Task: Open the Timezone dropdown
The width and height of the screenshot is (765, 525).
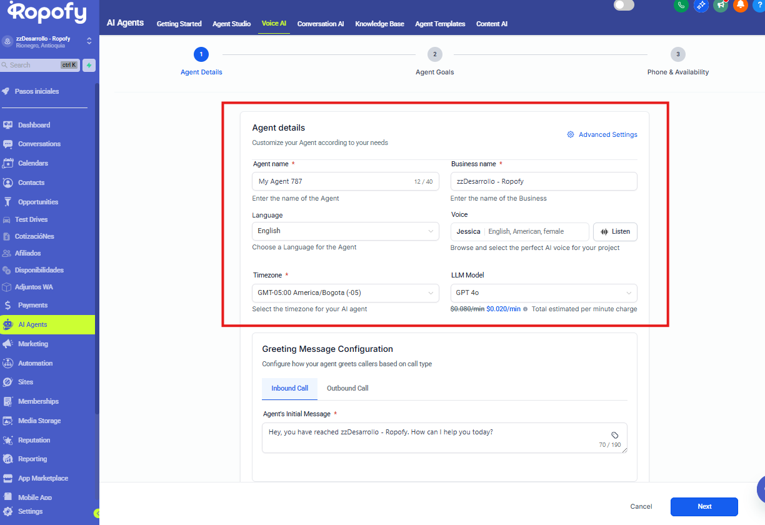Action: [x=345, y=293]
